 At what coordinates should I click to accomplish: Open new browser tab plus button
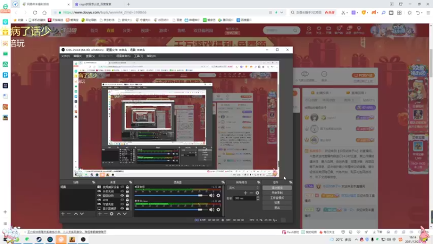pyautogui.click(x=128, y=4)
